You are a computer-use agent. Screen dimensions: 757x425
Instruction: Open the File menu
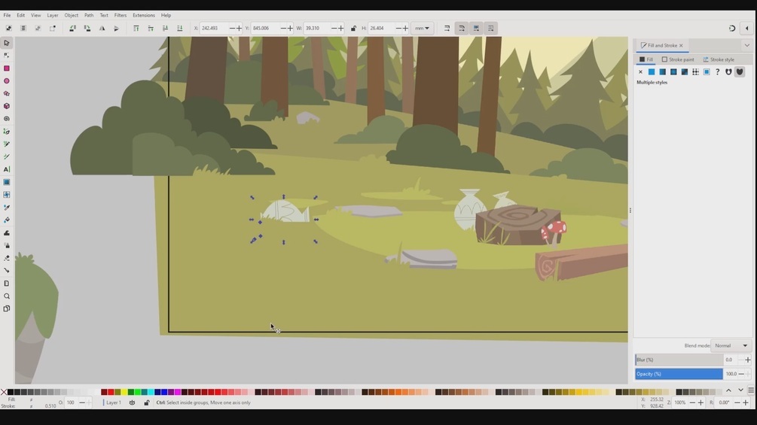coord(8,15)
